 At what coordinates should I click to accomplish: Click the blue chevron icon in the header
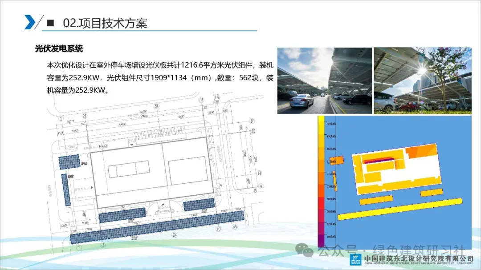click(30, 22)
